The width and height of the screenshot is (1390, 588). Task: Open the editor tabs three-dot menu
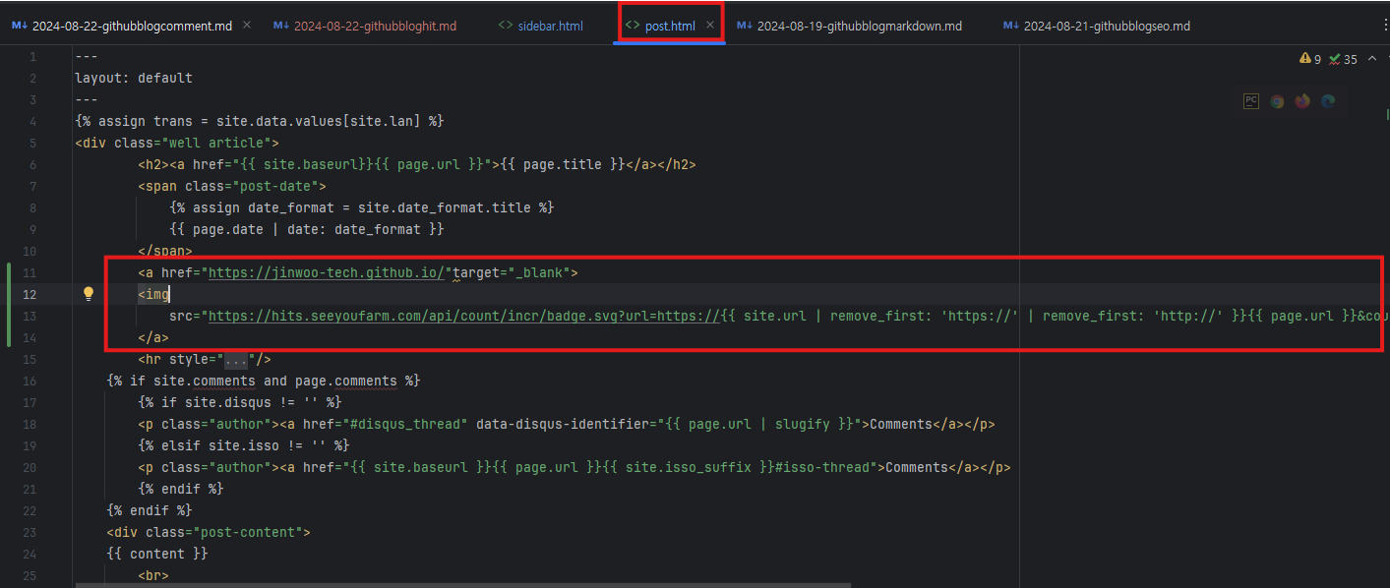click(x=1385, y=25)
